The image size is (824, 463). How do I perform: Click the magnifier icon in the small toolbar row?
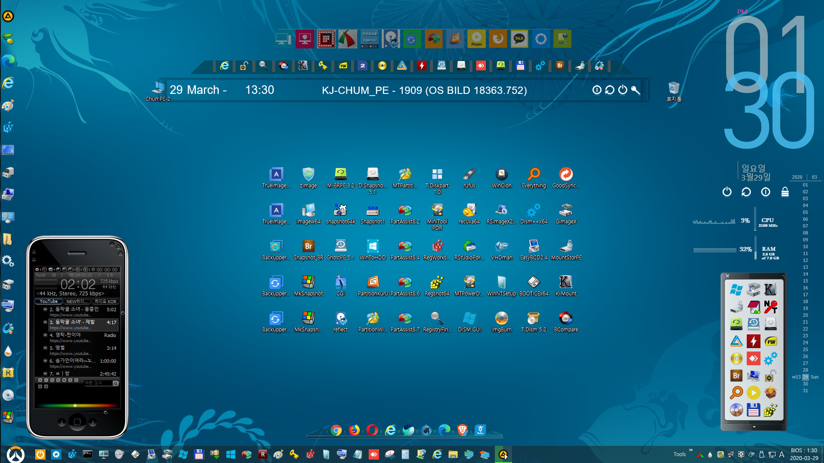(263, 66)
